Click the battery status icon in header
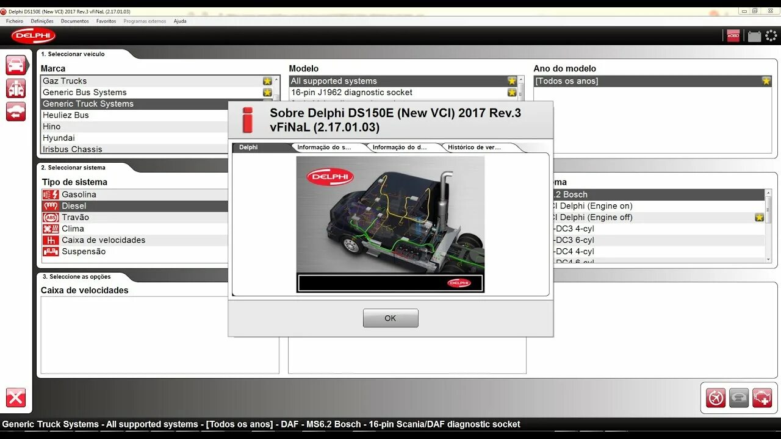The image size is (781, 439). click(754, 36)
